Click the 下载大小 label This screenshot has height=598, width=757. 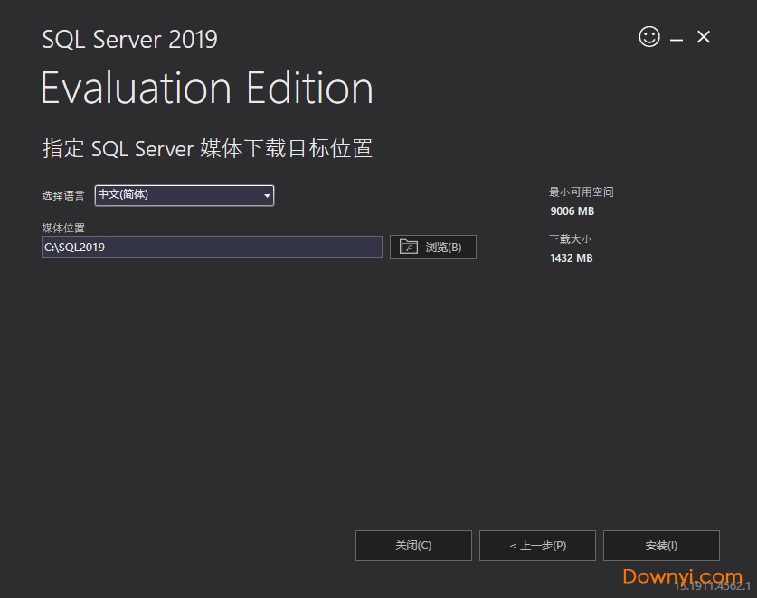point(570,239)
